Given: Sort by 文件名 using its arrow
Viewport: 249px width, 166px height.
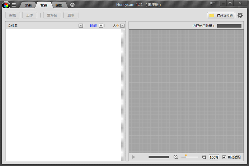Looking at the screenshot, I should click(x=81, y=26).
